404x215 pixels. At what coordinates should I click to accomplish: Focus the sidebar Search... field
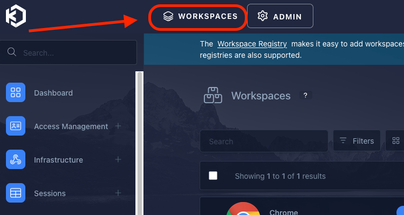[x=69, y=52]
